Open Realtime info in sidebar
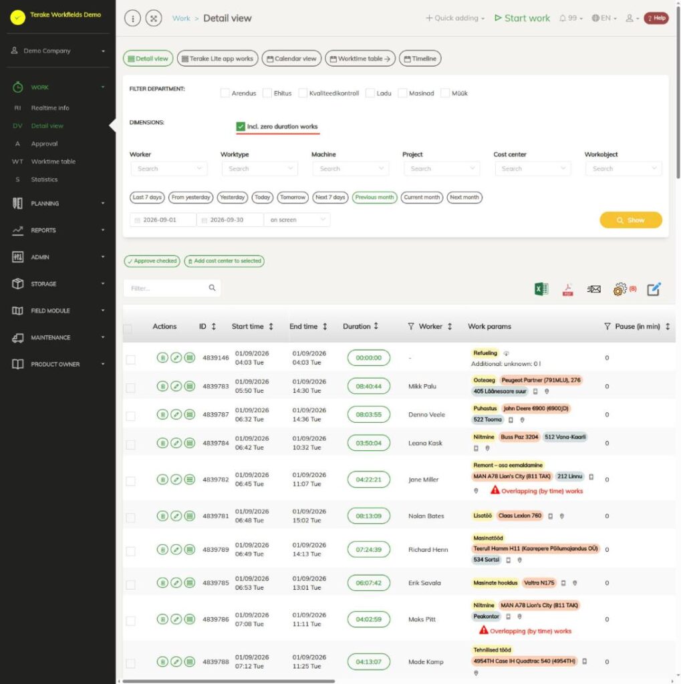This screenshot has height=684, width=681. 49,108
